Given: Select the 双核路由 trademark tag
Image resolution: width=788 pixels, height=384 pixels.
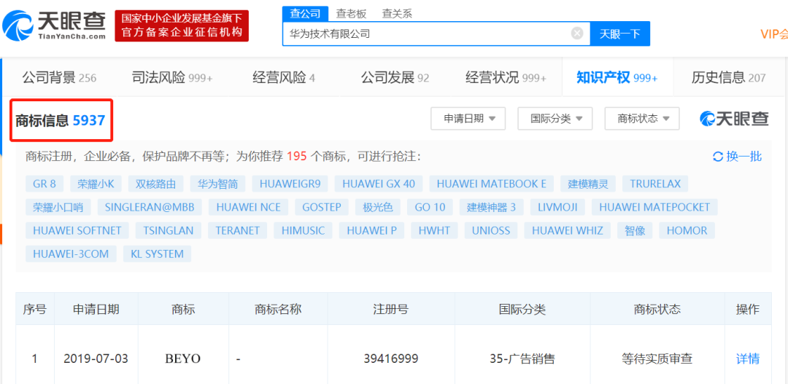Looking at the screenshot, I should click(156, 184).
